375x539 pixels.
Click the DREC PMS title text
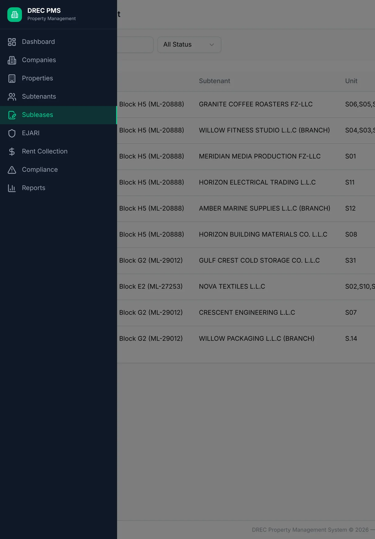click(x=44, y=11)
